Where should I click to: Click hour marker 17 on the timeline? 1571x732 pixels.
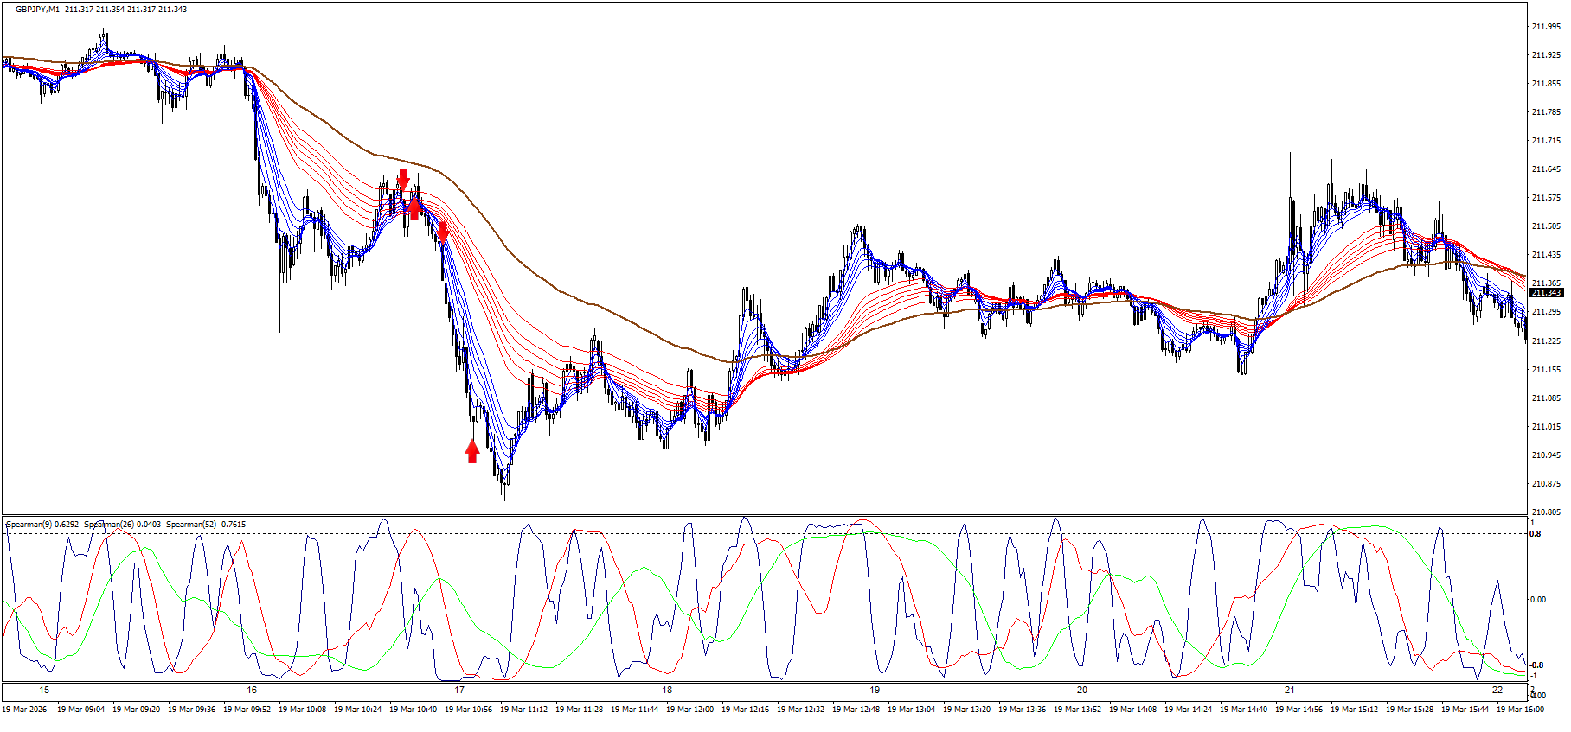click(x=459, y=690)
